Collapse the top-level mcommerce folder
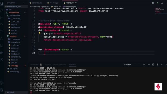Screen dimensions: 167x94 14,13
